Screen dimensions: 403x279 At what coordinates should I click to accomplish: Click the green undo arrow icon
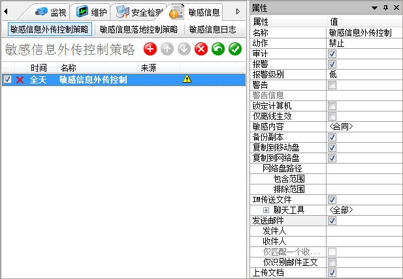(218, 50)
